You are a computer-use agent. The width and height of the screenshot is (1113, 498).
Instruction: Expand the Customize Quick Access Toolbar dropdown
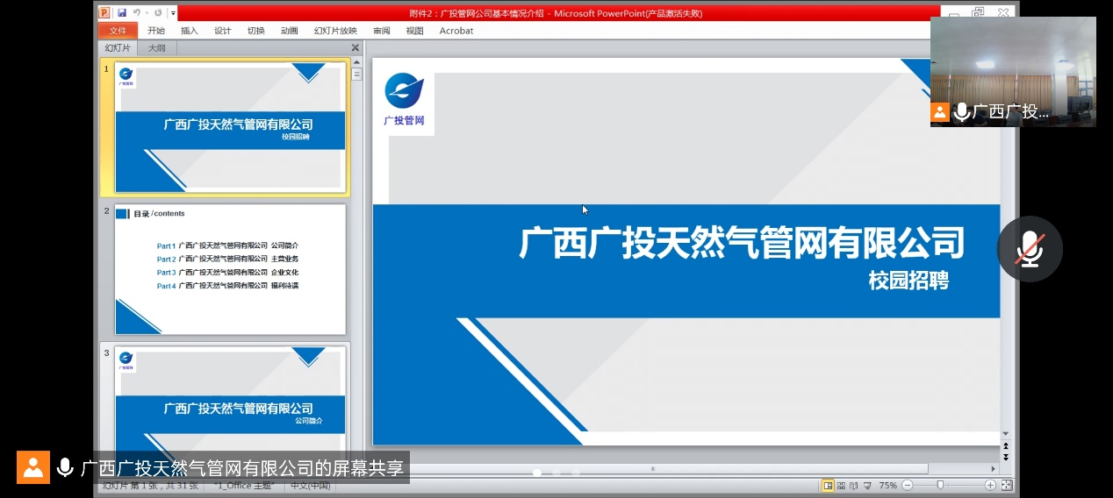coord(174,13)
